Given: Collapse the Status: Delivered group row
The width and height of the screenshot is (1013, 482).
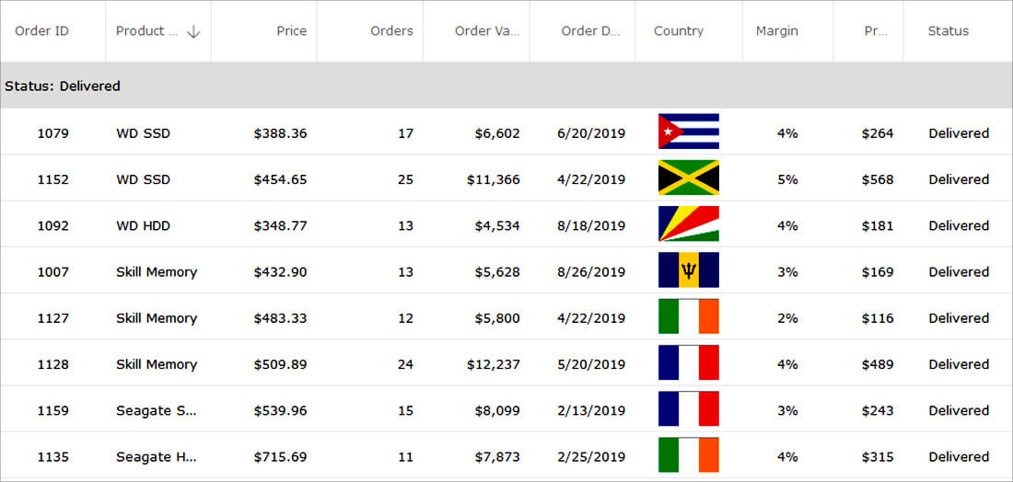Looking at the screenshot, I should coord(506,86).
